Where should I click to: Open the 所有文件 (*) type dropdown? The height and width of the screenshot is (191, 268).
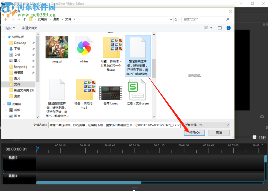click(207, 125)
